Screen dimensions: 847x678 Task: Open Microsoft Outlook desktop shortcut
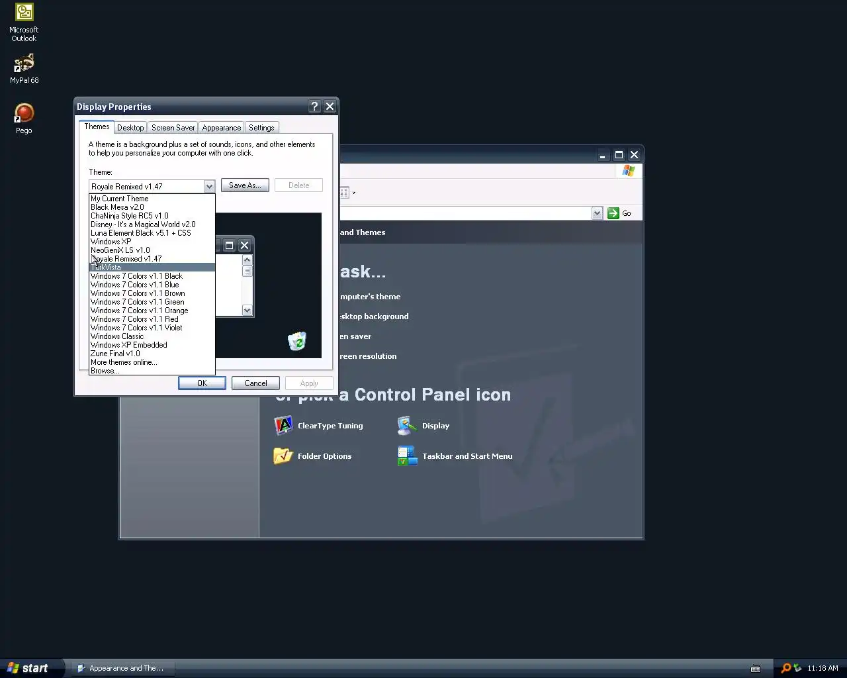(24, 23)
